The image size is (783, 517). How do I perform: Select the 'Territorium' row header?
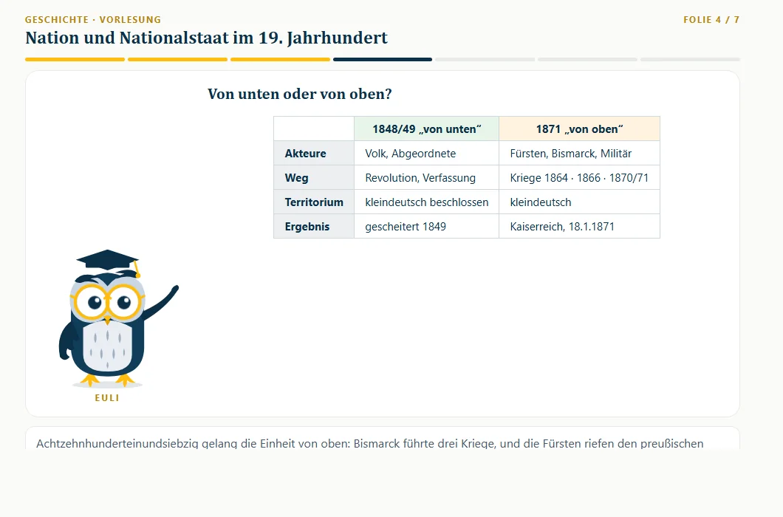(314, 202)
